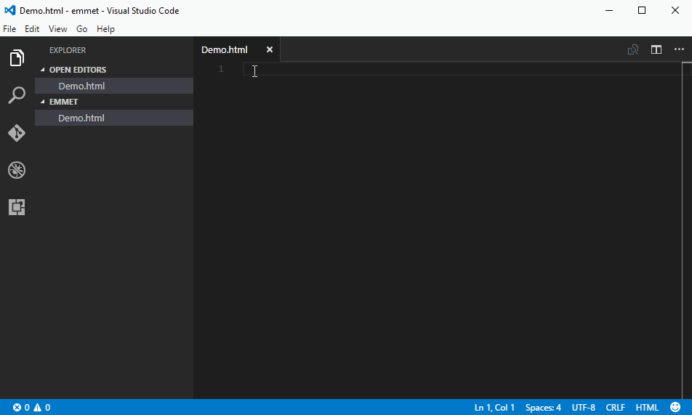Image resolution: width=692 pixels, height=415 pixels.
Task: Open the Debug view in activity bar
Action: (x=17, y=170)
